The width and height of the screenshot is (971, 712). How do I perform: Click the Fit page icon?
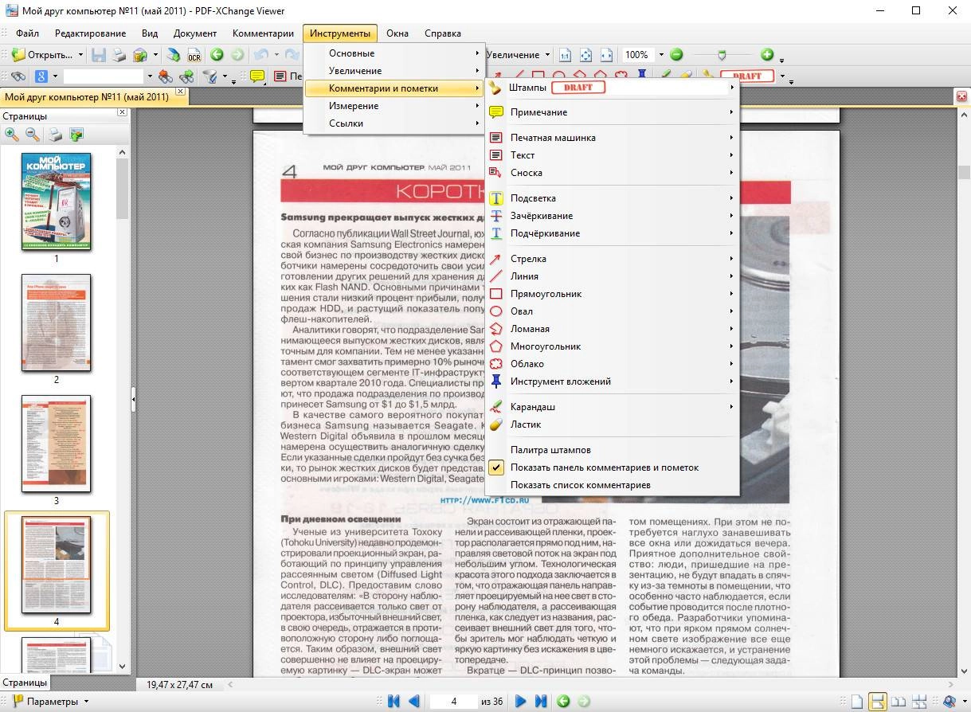(585, 55)
